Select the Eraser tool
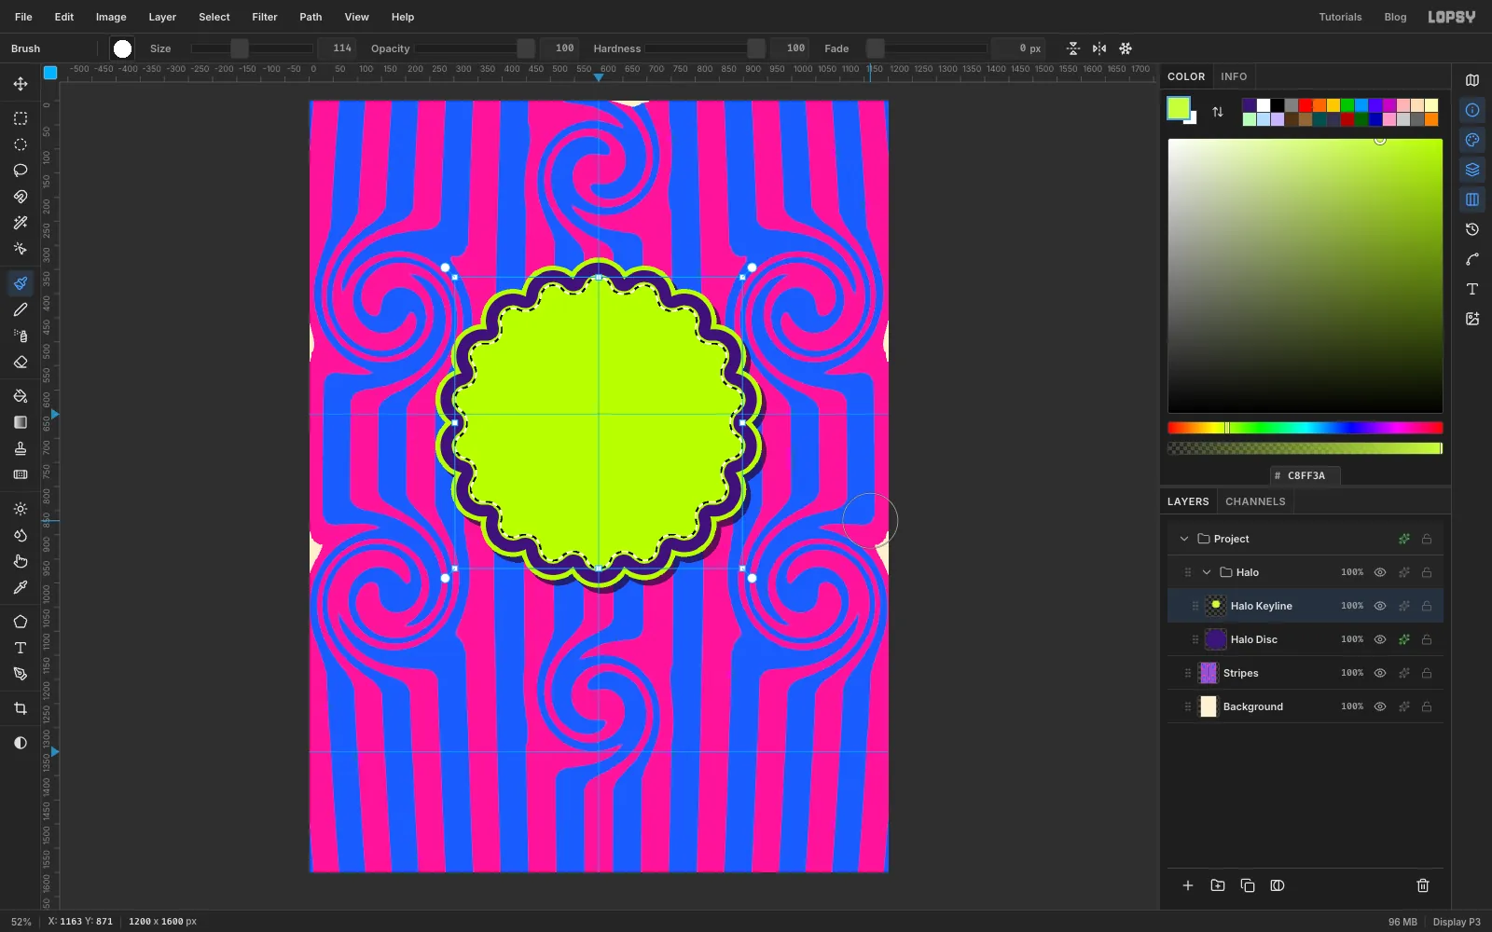Image resolution: width=1492 pixels, height=932 pixels. 21,362
